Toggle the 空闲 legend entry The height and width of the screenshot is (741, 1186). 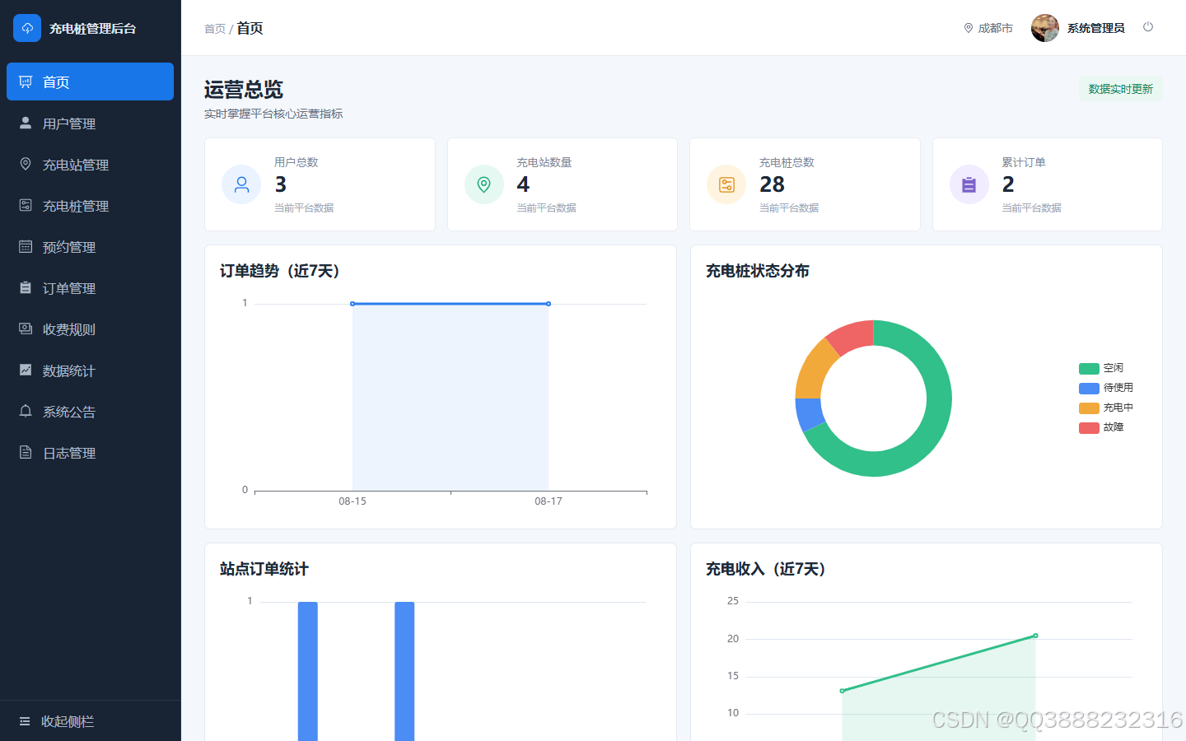pyautogui.click(x=1101, y=368)
